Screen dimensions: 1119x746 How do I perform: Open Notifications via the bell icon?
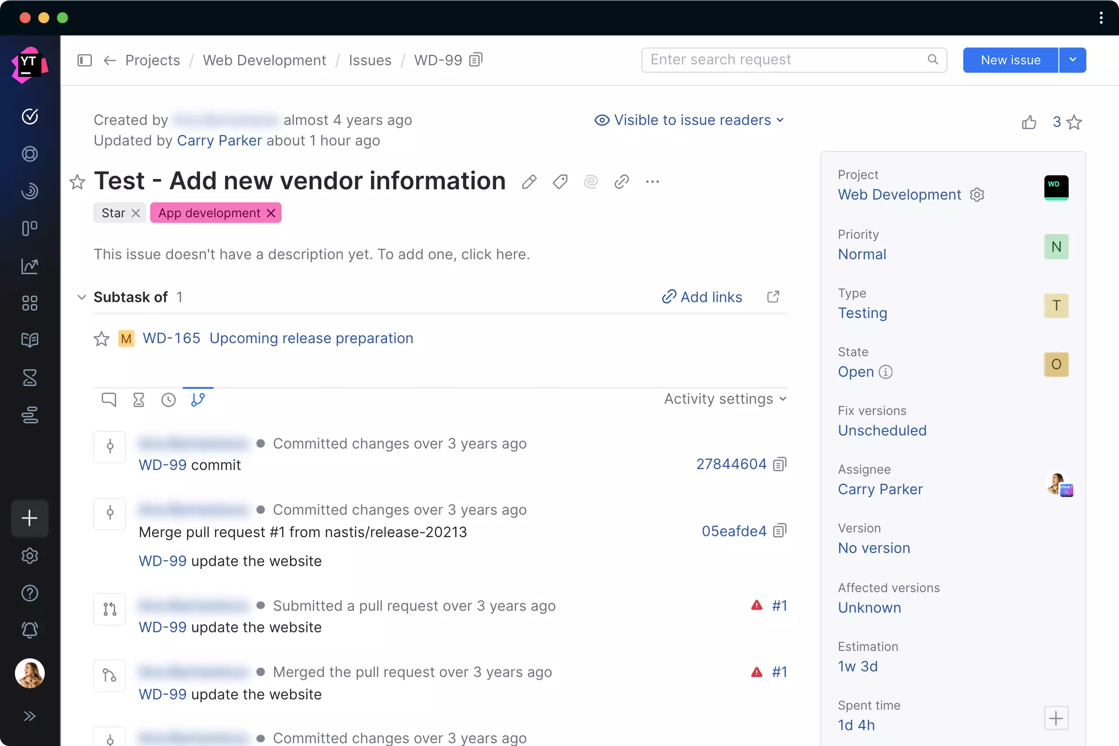[x=29, y=630]
